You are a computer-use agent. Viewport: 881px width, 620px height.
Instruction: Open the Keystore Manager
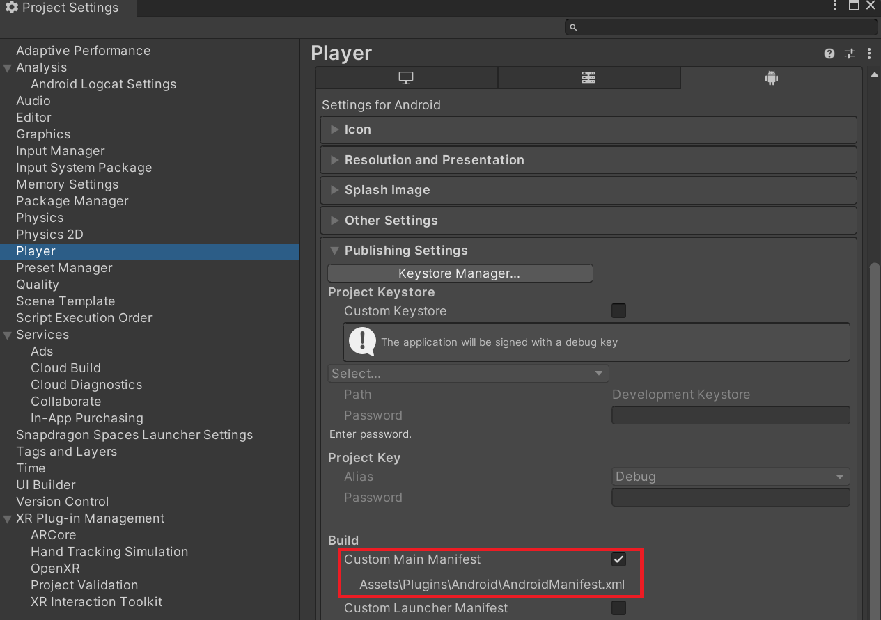pyautogui.click(x=460, y=273)
